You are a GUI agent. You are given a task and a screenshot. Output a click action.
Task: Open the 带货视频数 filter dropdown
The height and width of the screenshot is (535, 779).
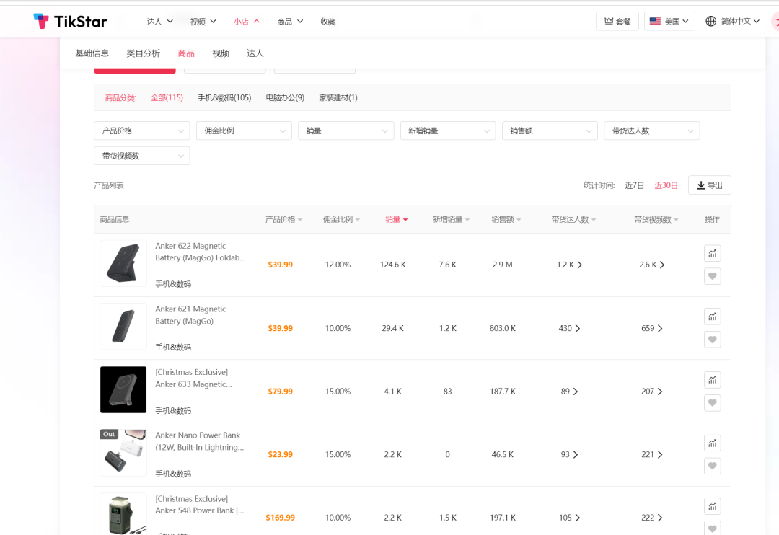click(x=141, y=156)
